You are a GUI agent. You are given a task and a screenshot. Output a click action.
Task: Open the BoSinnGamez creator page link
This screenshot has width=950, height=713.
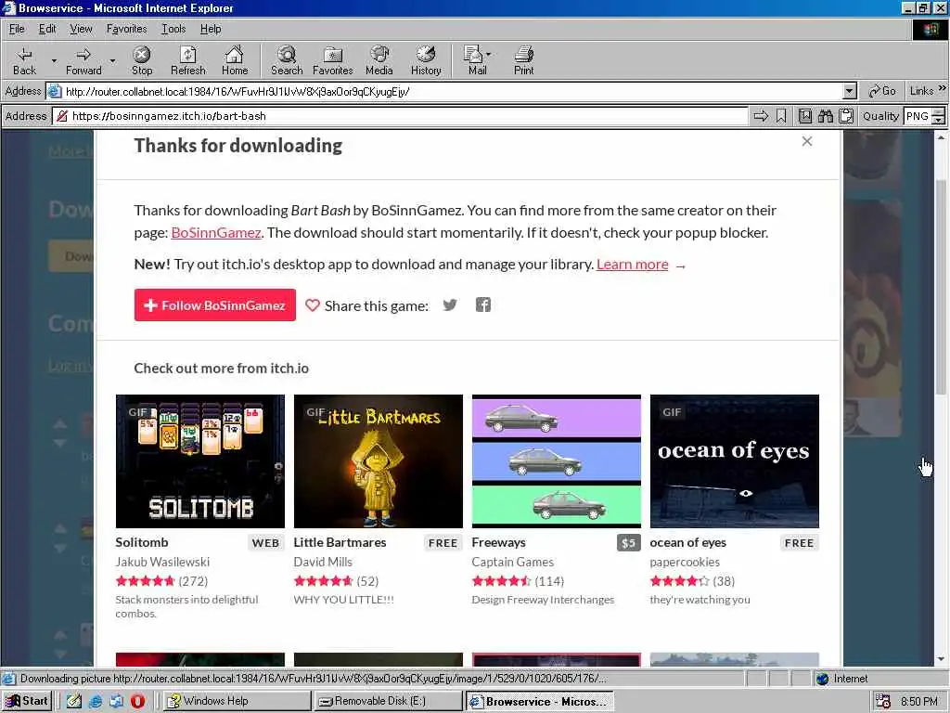pos(215,233)
